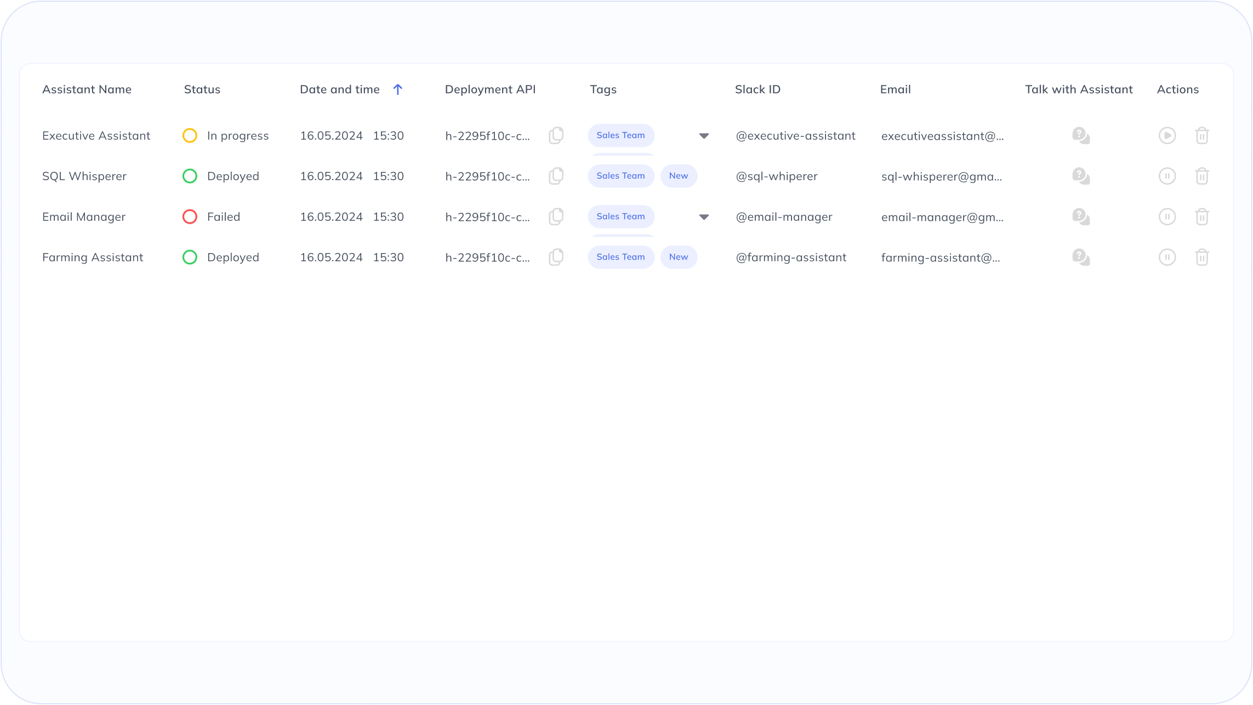This screenshot has width=1253, height=705.
Task: Select @executive-assistant Slack ID
Action: coord(795,135)
